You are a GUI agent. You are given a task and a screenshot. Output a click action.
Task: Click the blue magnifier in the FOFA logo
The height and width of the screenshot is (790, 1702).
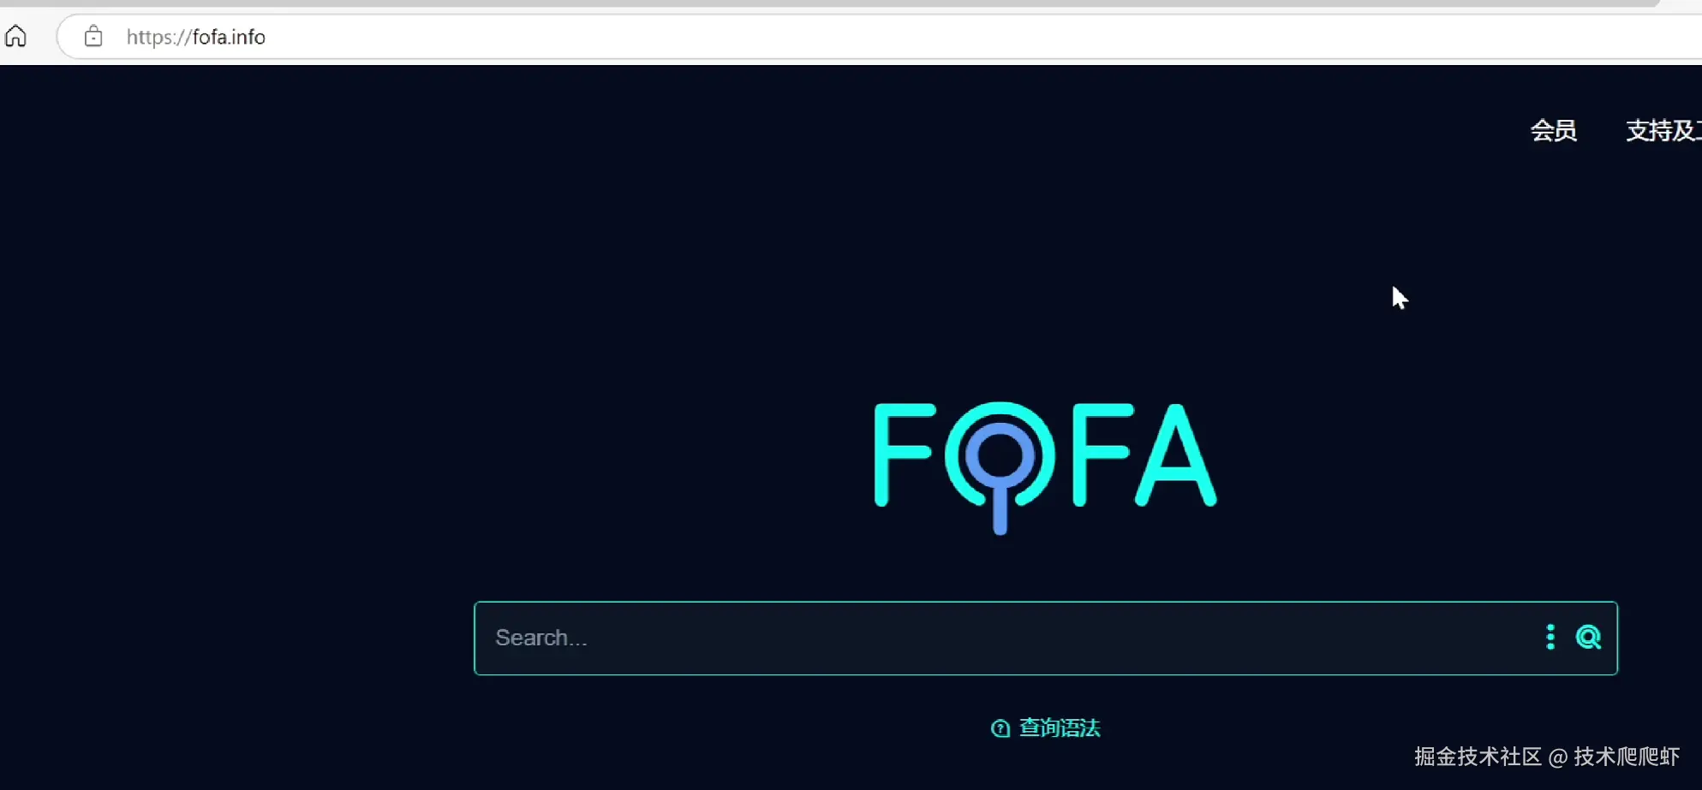[1000, 469]
